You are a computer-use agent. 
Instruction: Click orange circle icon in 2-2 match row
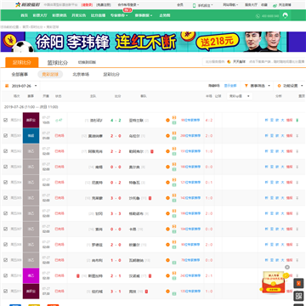click(167, 151)
